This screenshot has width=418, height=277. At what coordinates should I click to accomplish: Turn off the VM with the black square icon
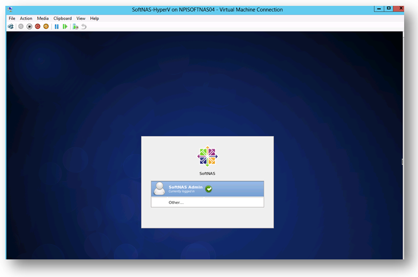(x=29, y=26)
